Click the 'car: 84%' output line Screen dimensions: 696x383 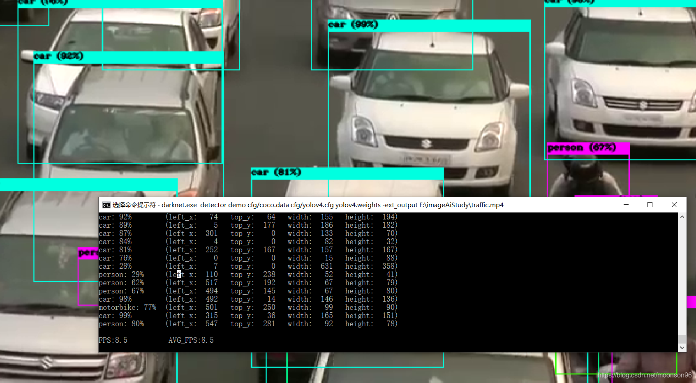click(x=248, y=242)
